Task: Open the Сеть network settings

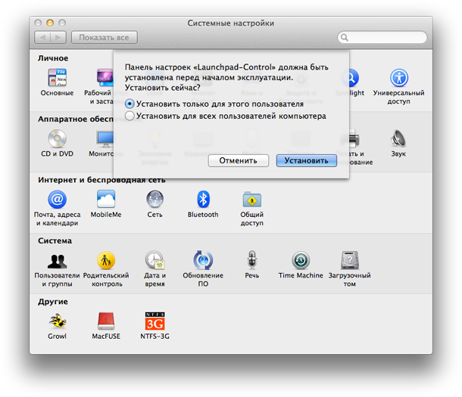Action: [155, 200]
